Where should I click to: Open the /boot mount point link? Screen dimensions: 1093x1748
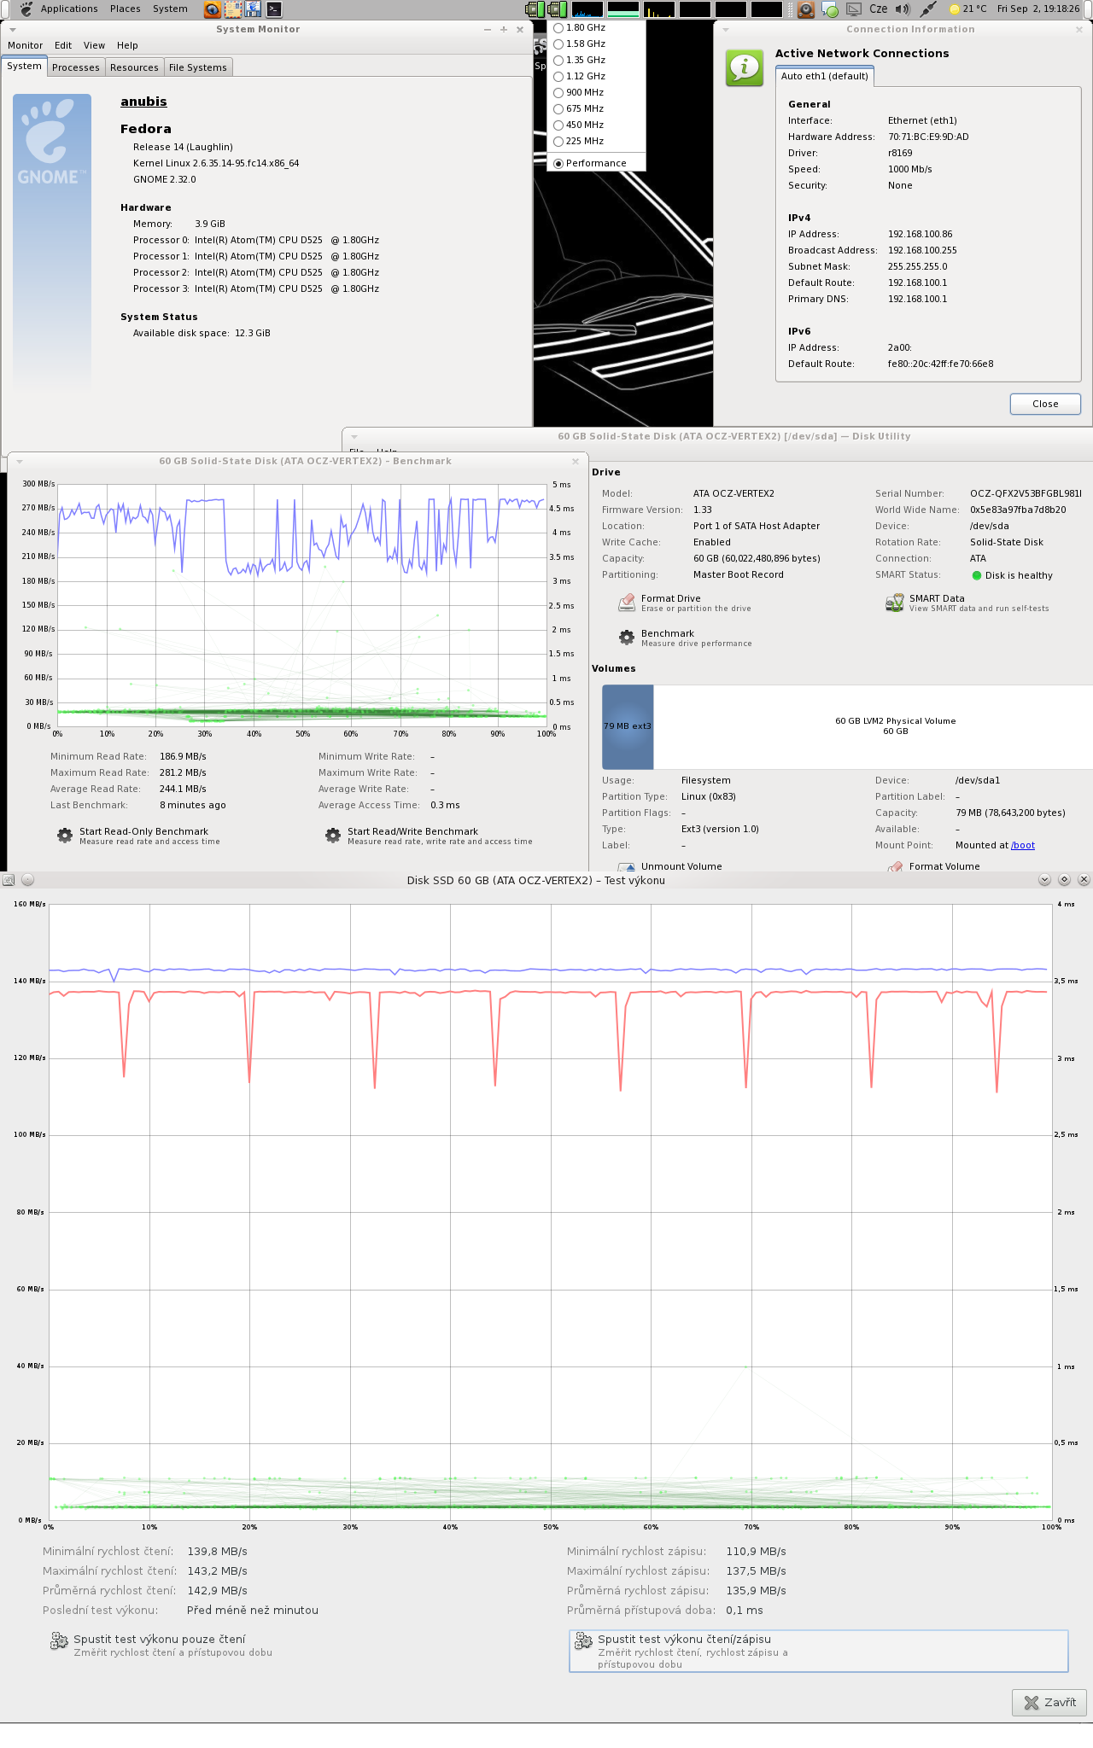pyautogui.click(x=1023, y=846)
